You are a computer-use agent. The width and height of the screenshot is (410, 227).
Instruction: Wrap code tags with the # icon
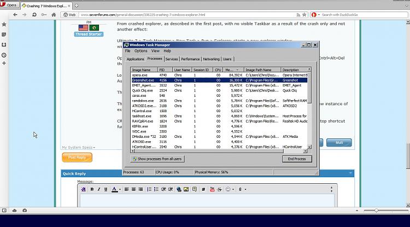pos(203,189)
